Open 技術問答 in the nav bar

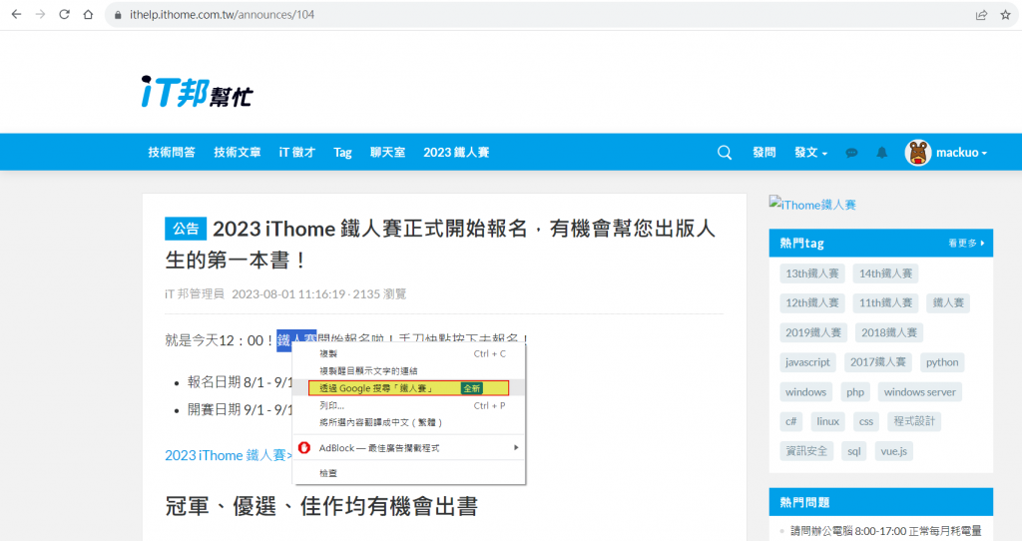(172, 153)
